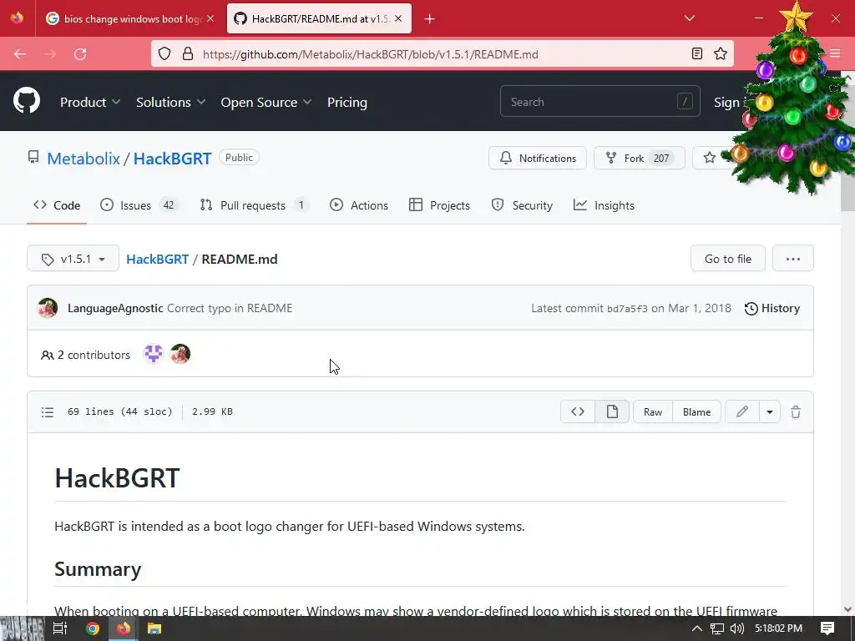This screenshot has height=641, width=855.
Task: Open the Raw file view
Action: tap(653, 411)
